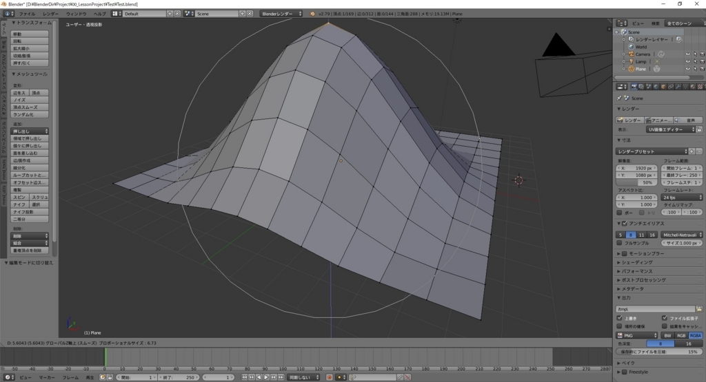Select the Material properties tab icon
Image resolution: width=706 pixels, height=382 pixels.
tap(693, 87)
